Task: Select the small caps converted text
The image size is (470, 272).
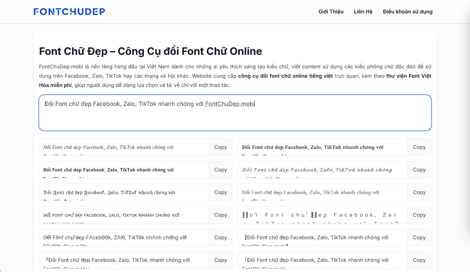Action: pos(124,215)
